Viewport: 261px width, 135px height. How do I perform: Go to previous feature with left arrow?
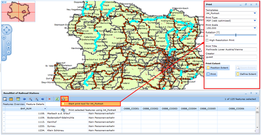25,99
